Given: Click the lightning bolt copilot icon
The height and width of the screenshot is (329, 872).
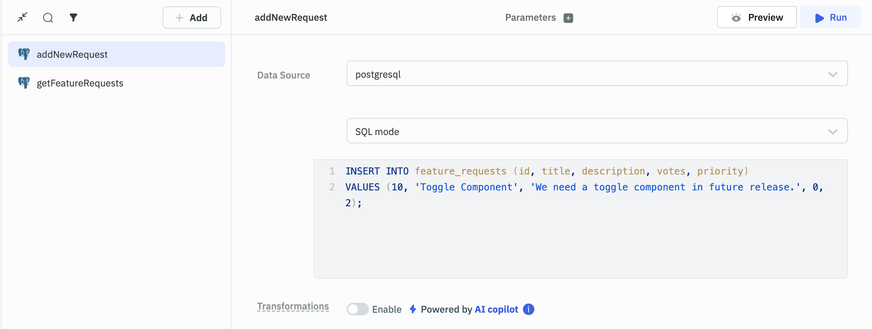Looking at the screenshot, I should click(x=413, y=309).
